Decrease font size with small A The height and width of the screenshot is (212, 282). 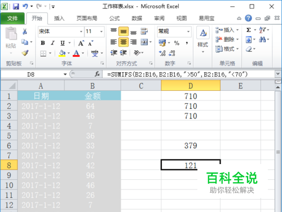click(90, 43)
